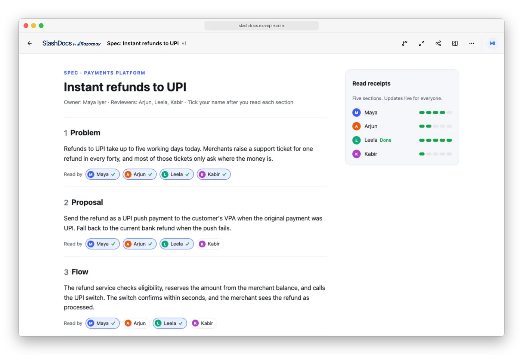Image resolution: width=523 pixels, height=355 pixels.
Task: Click Leela's completed progress bar
Action: [x=435, y=140]
